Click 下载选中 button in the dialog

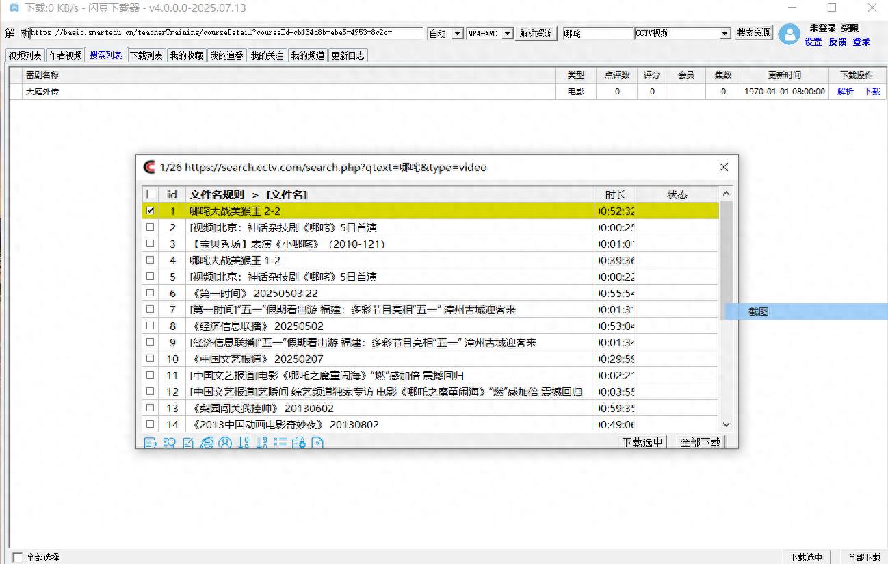(642, 442)
